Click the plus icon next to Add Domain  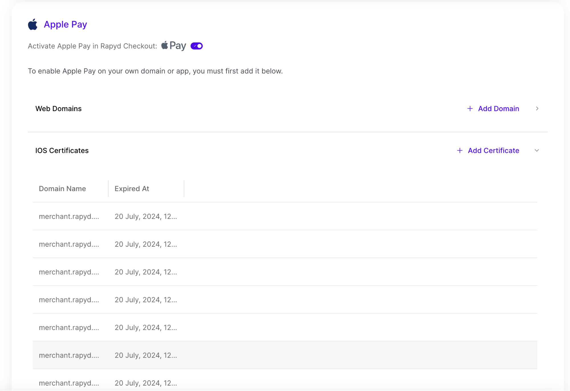click(x=470, y=109)
